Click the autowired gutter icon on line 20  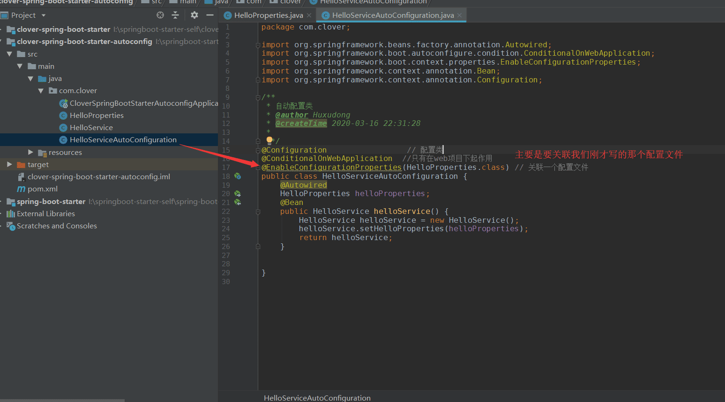238,194
